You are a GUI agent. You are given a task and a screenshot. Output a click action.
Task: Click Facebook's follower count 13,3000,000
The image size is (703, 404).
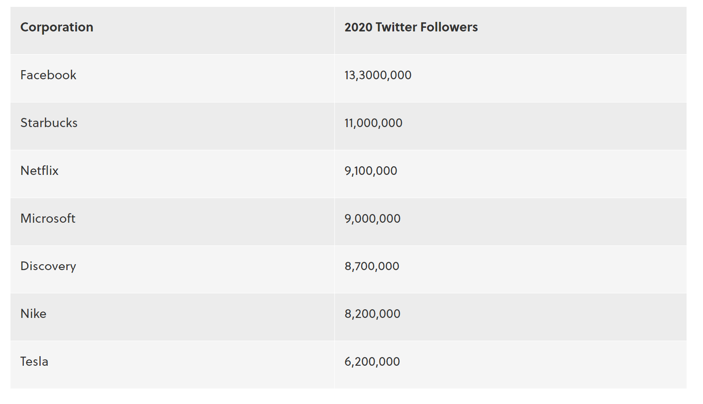click(378, 75)
